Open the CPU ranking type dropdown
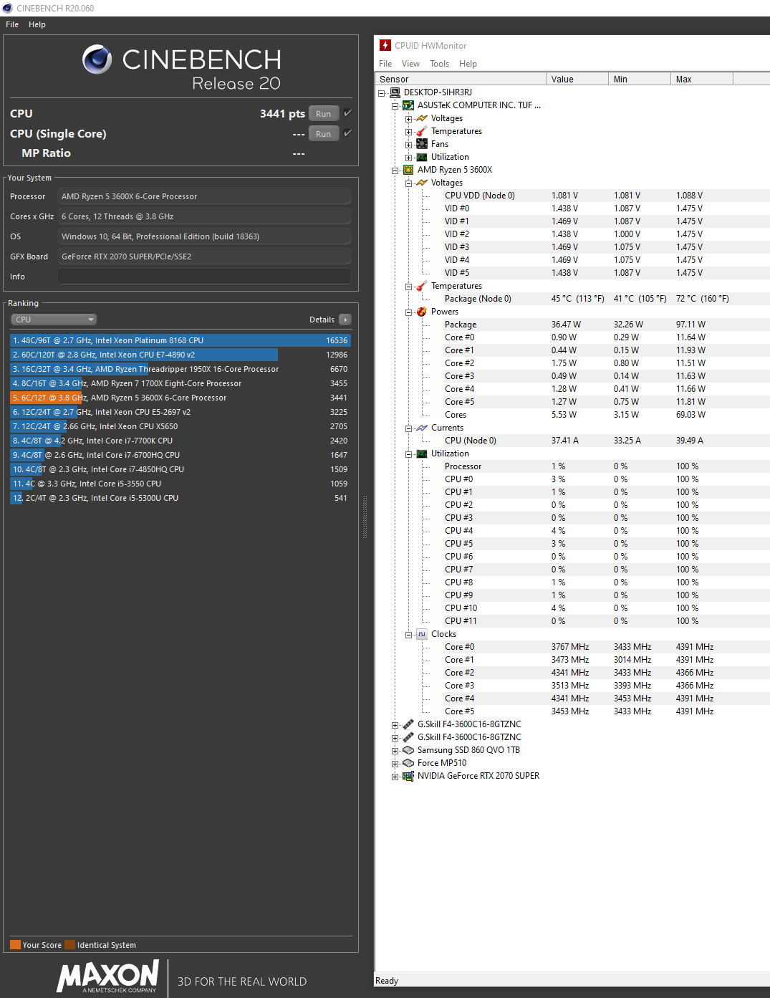Screen dimensions: 770x998 point(54,320)
